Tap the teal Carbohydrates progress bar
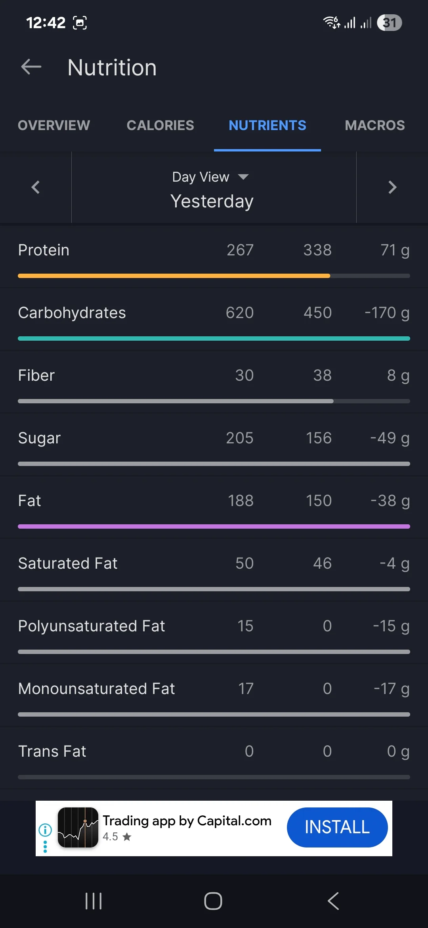Viewport: 428px width, 928px height. pos(214,338)
